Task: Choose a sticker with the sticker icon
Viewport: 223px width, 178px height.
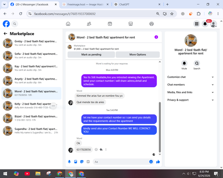Action: [x=82, y=162]
